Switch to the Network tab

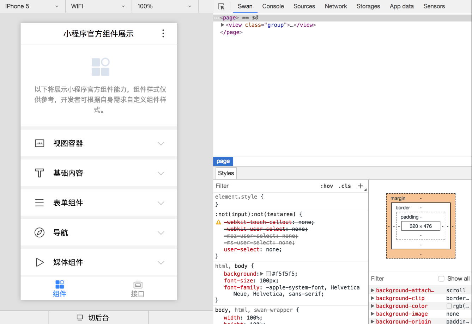[x=335, y=6]
